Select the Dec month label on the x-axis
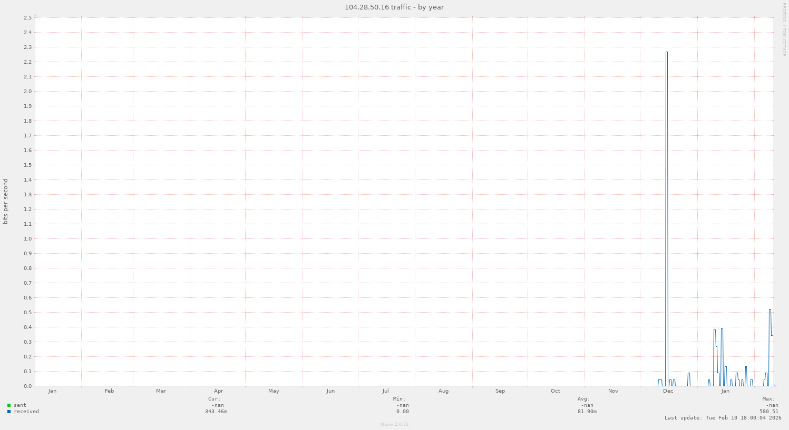Viewport: 789px width, 430px height. pos(668,391)
